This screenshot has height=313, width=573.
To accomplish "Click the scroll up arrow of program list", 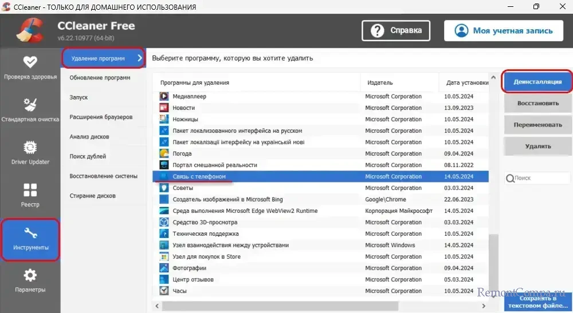I will (x=493, y=78).
